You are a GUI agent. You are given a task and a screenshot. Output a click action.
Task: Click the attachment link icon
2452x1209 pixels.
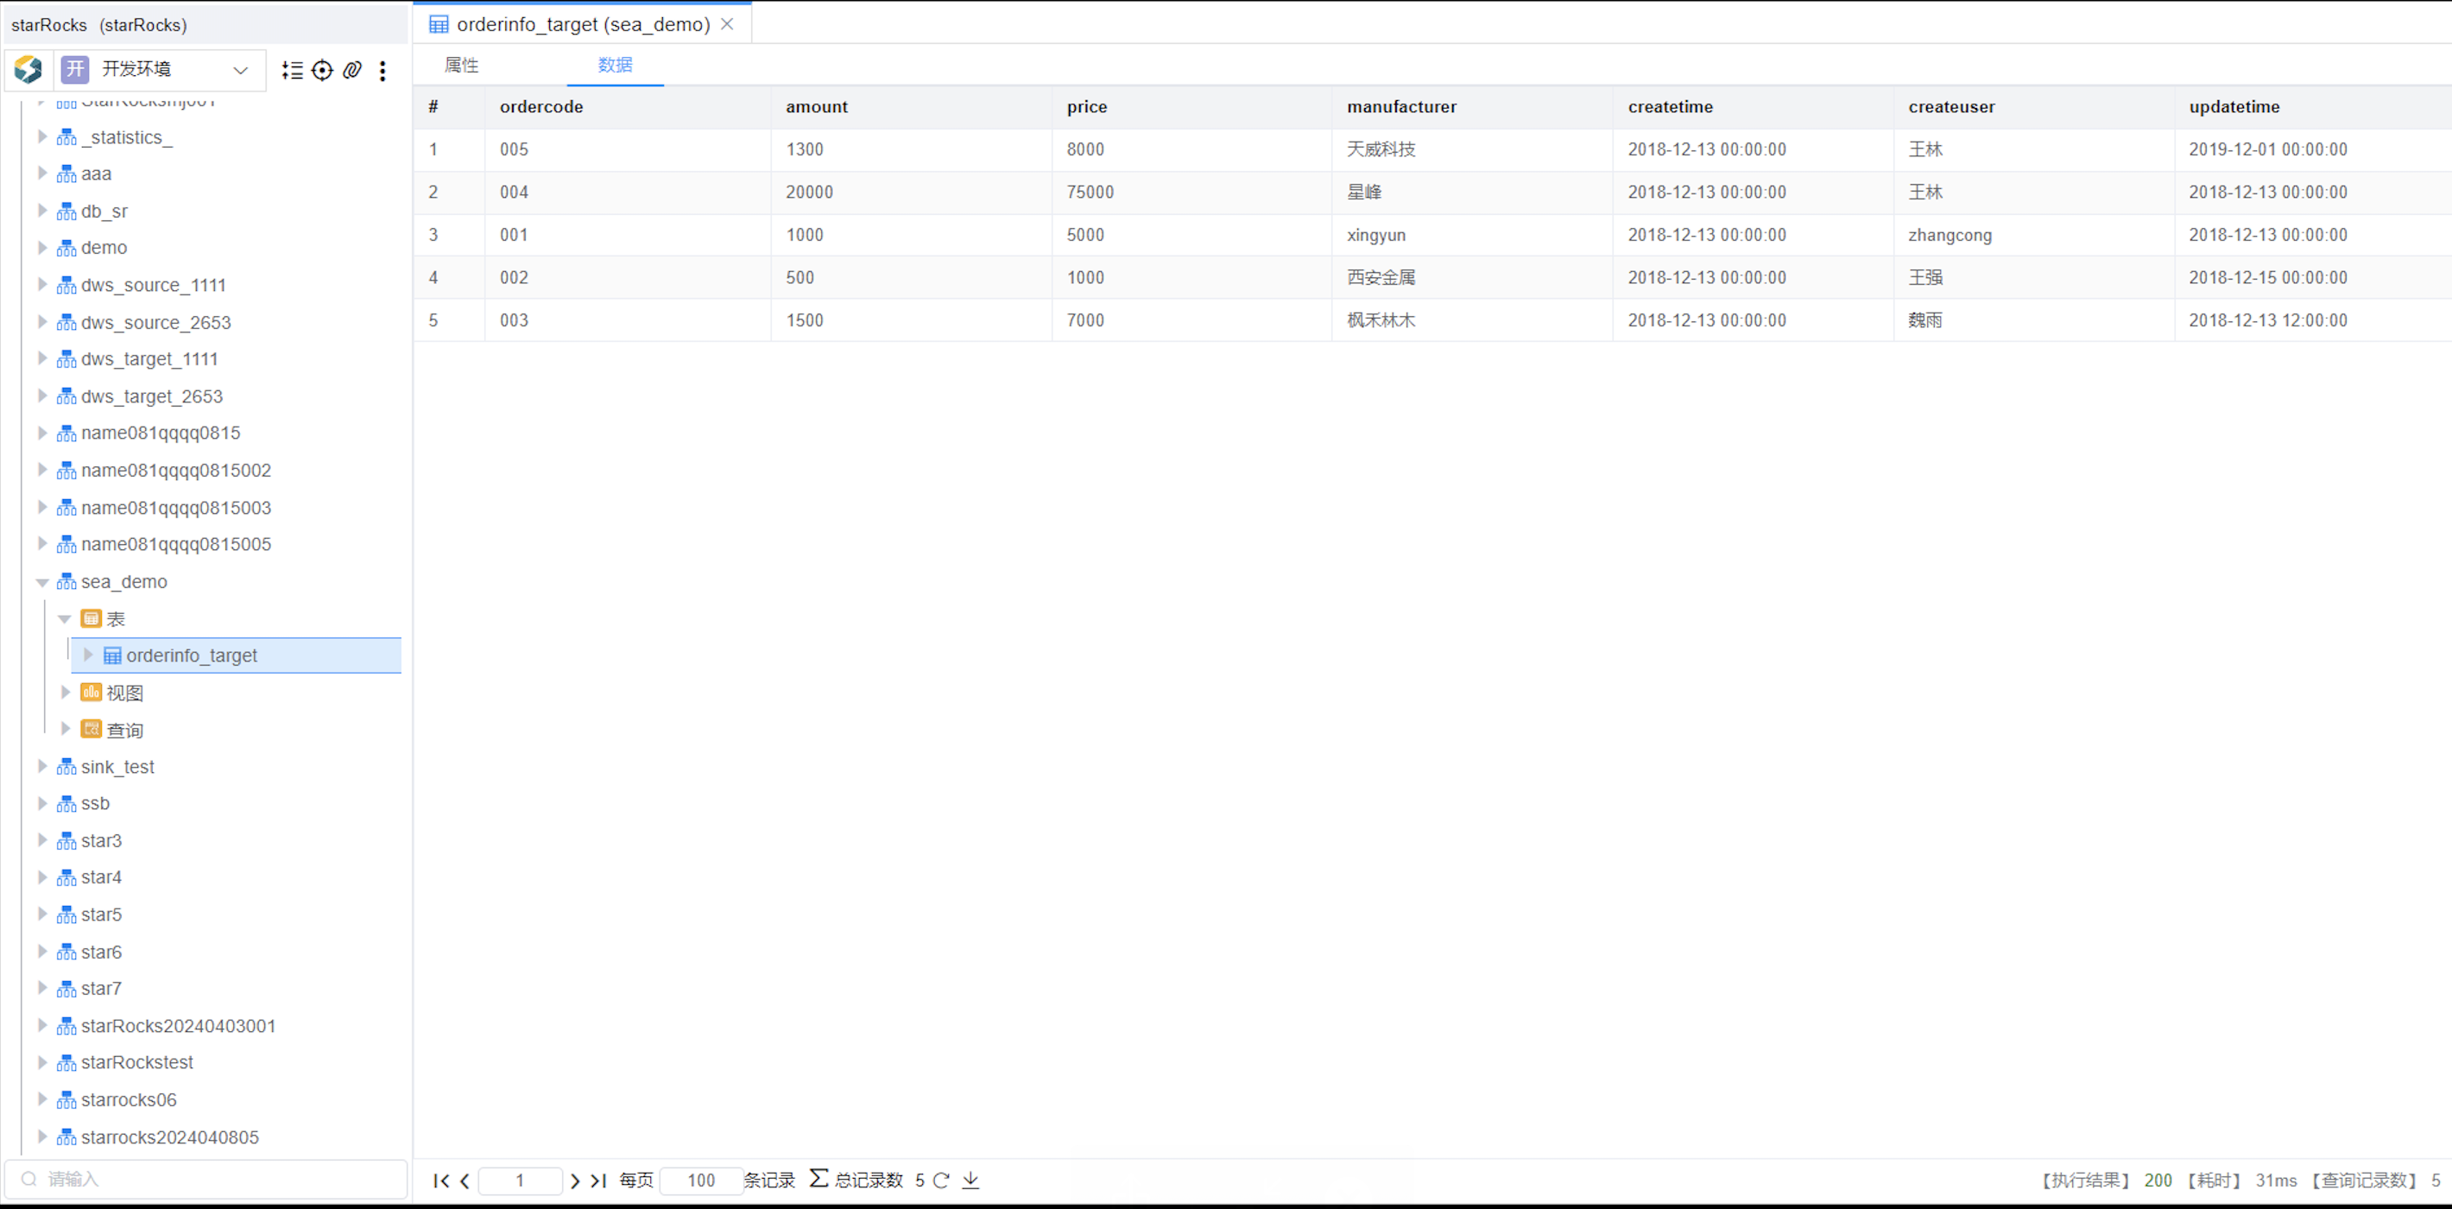click(352, 71)
